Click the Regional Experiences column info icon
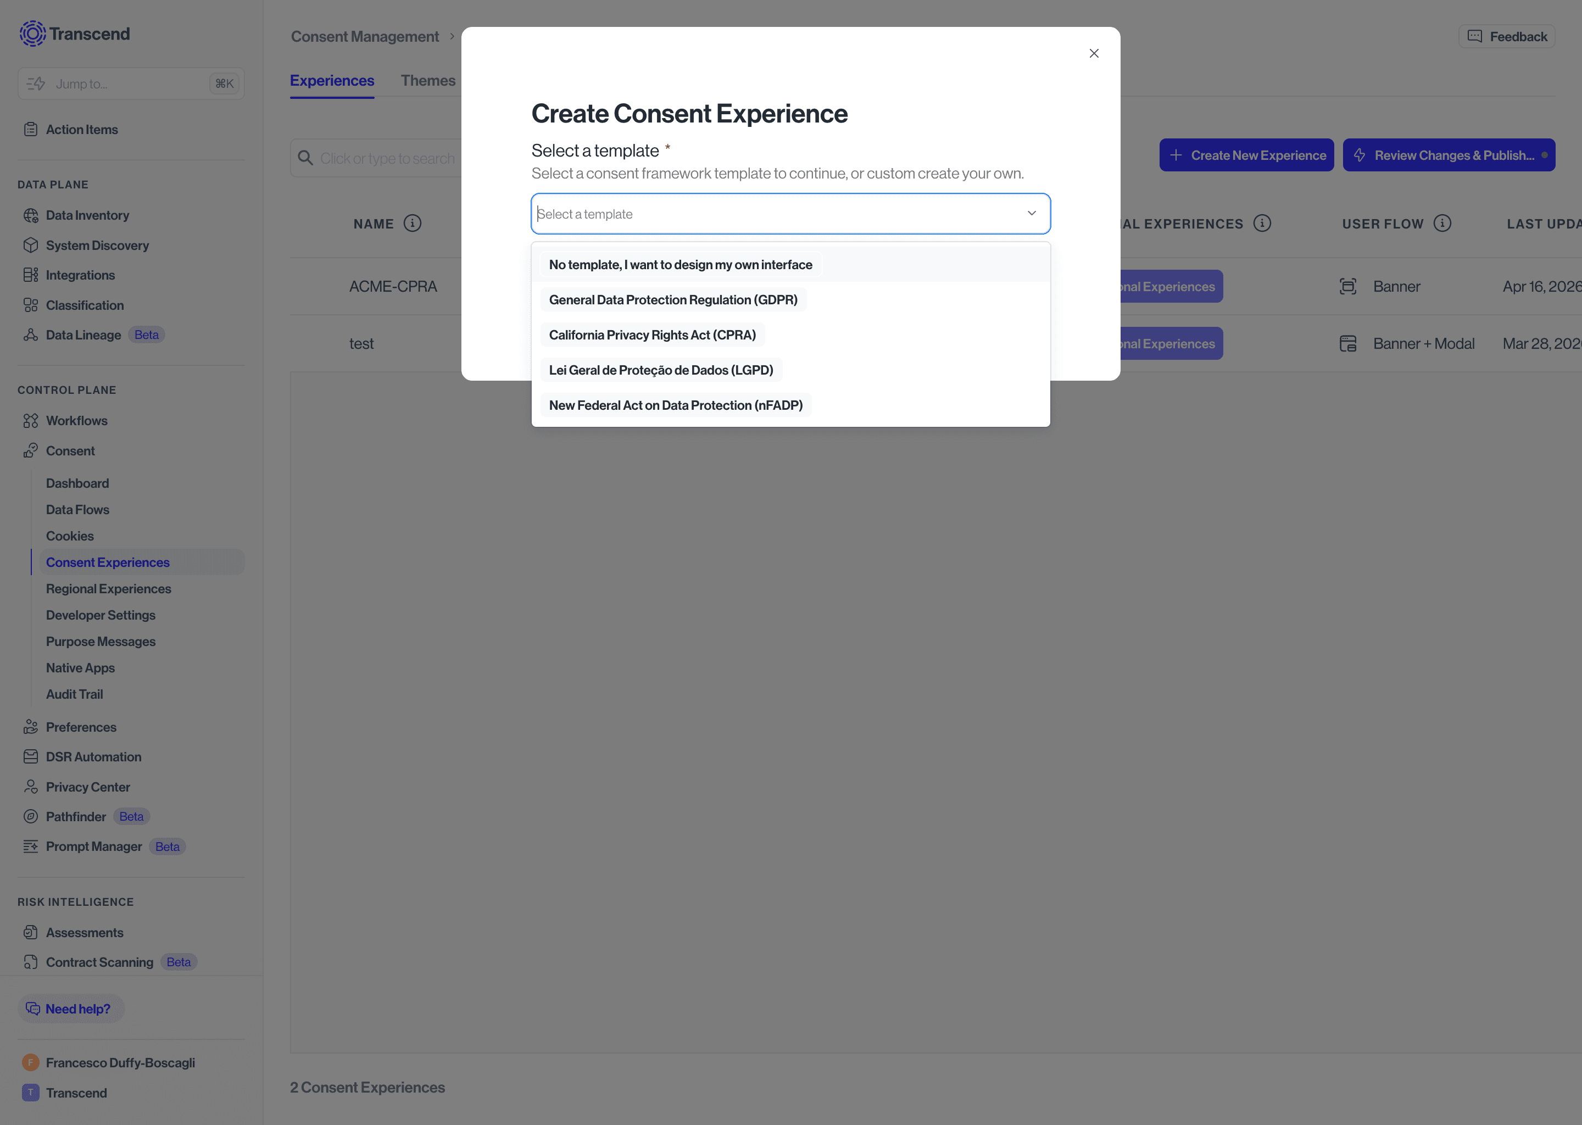The width and height of the screenshot is (1582, 1125). (x=1262, y=223)
